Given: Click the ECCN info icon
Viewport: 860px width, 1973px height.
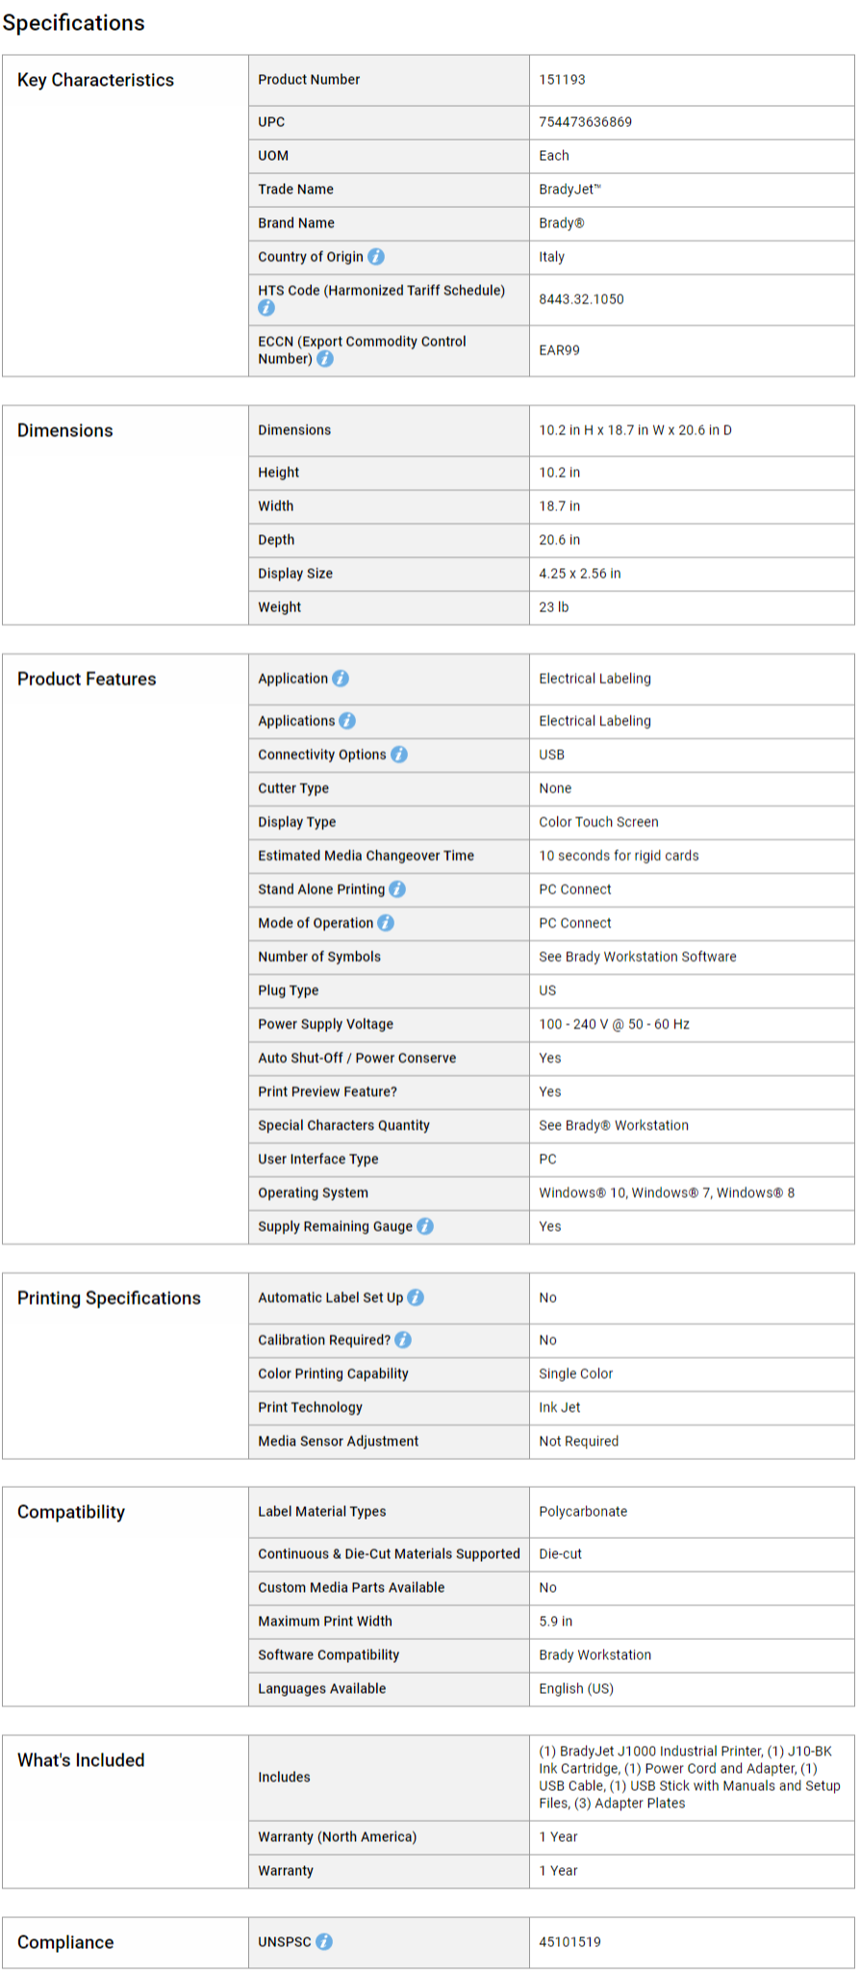Looking at the screenshot, I should click(x=325, y=359).
